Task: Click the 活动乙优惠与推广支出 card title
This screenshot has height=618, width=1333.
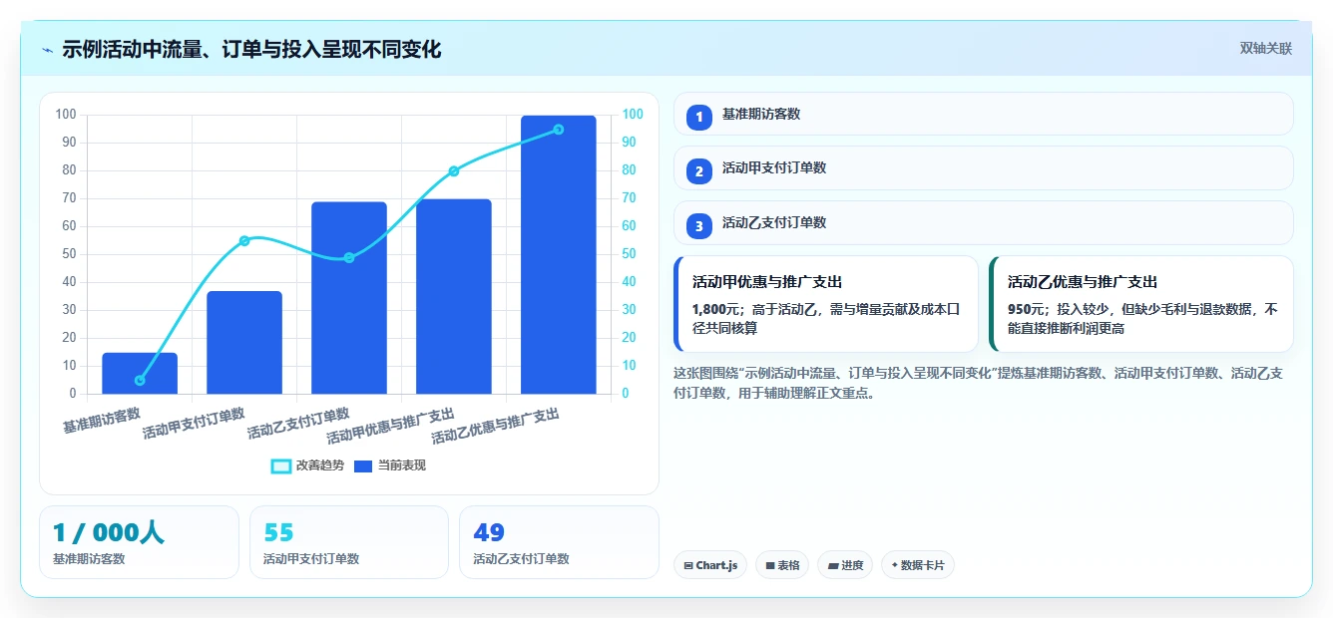Action: tap(1083, 282)
